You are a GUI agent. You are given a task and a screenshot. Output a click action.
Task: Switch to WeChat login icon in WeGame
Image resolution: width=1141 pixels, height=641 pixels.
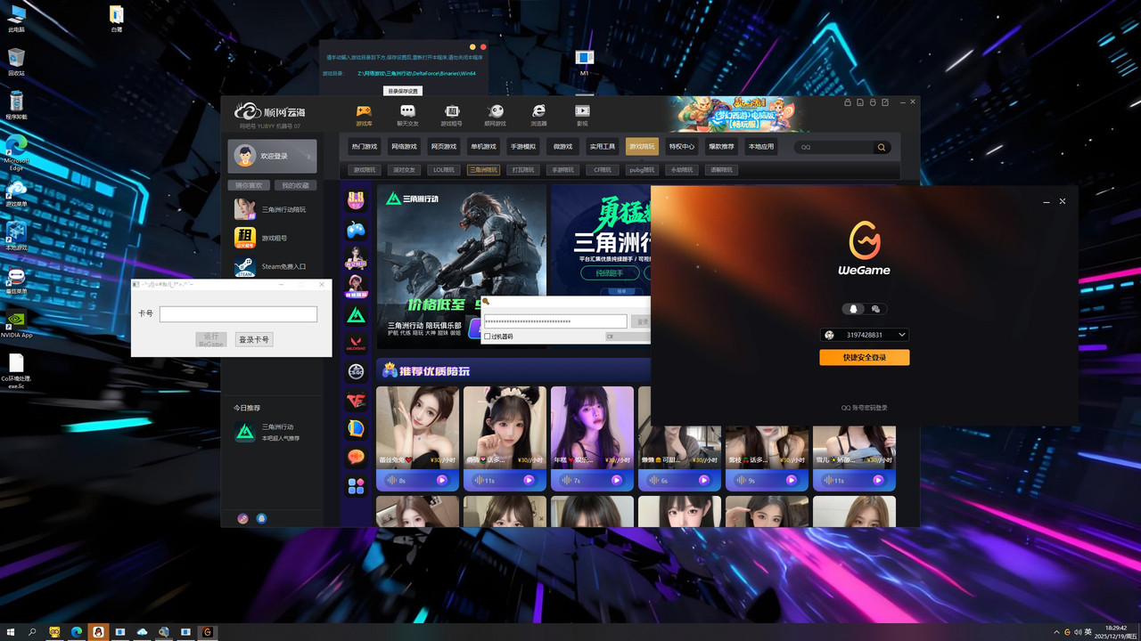pyautogui.click(x=875, y=309)
